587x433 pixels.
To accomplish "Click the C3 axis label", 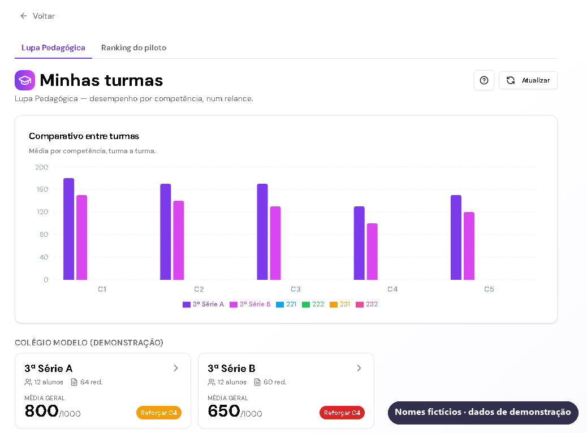I will click(296, 289).
